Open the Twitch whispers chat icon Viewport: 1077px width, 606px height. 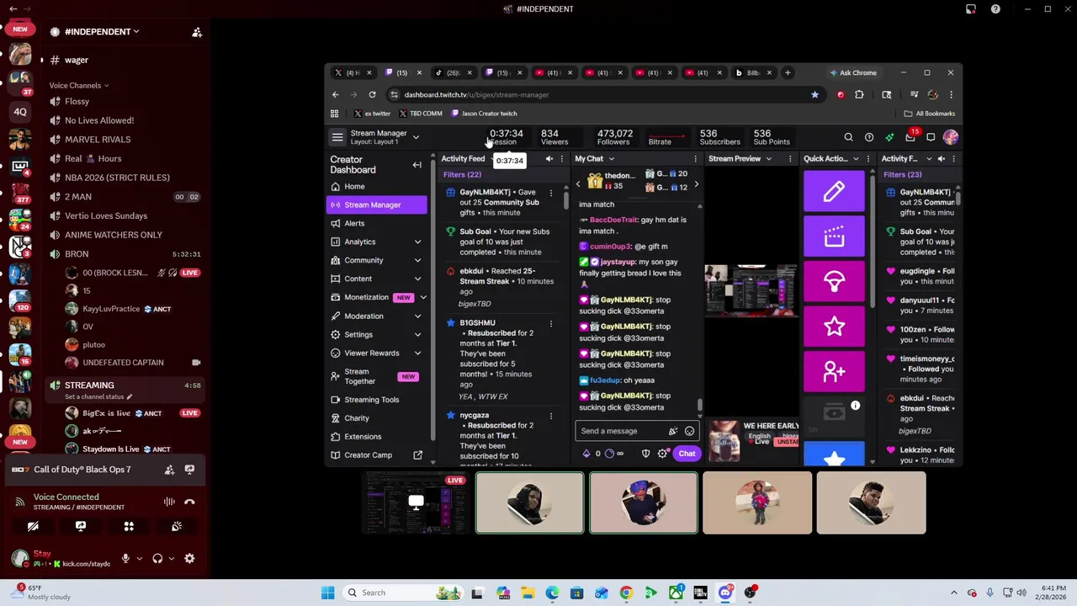coord(931,137)
